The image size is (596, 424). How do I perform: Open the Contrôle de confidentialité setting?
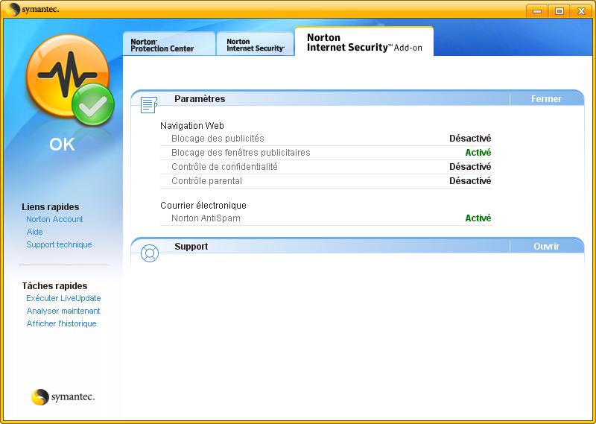pyautogui.click(x=224, y=167)
